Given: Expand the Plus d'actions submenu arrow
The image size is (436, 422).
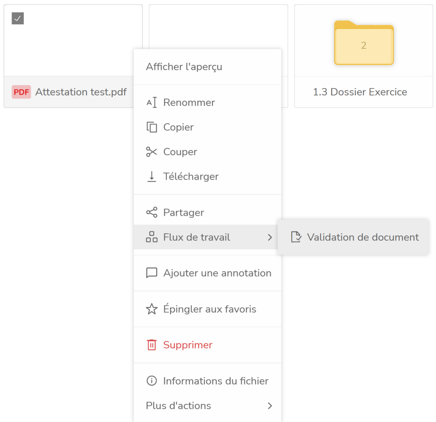Looking at the screenshot, I should (x=270, y=406).
